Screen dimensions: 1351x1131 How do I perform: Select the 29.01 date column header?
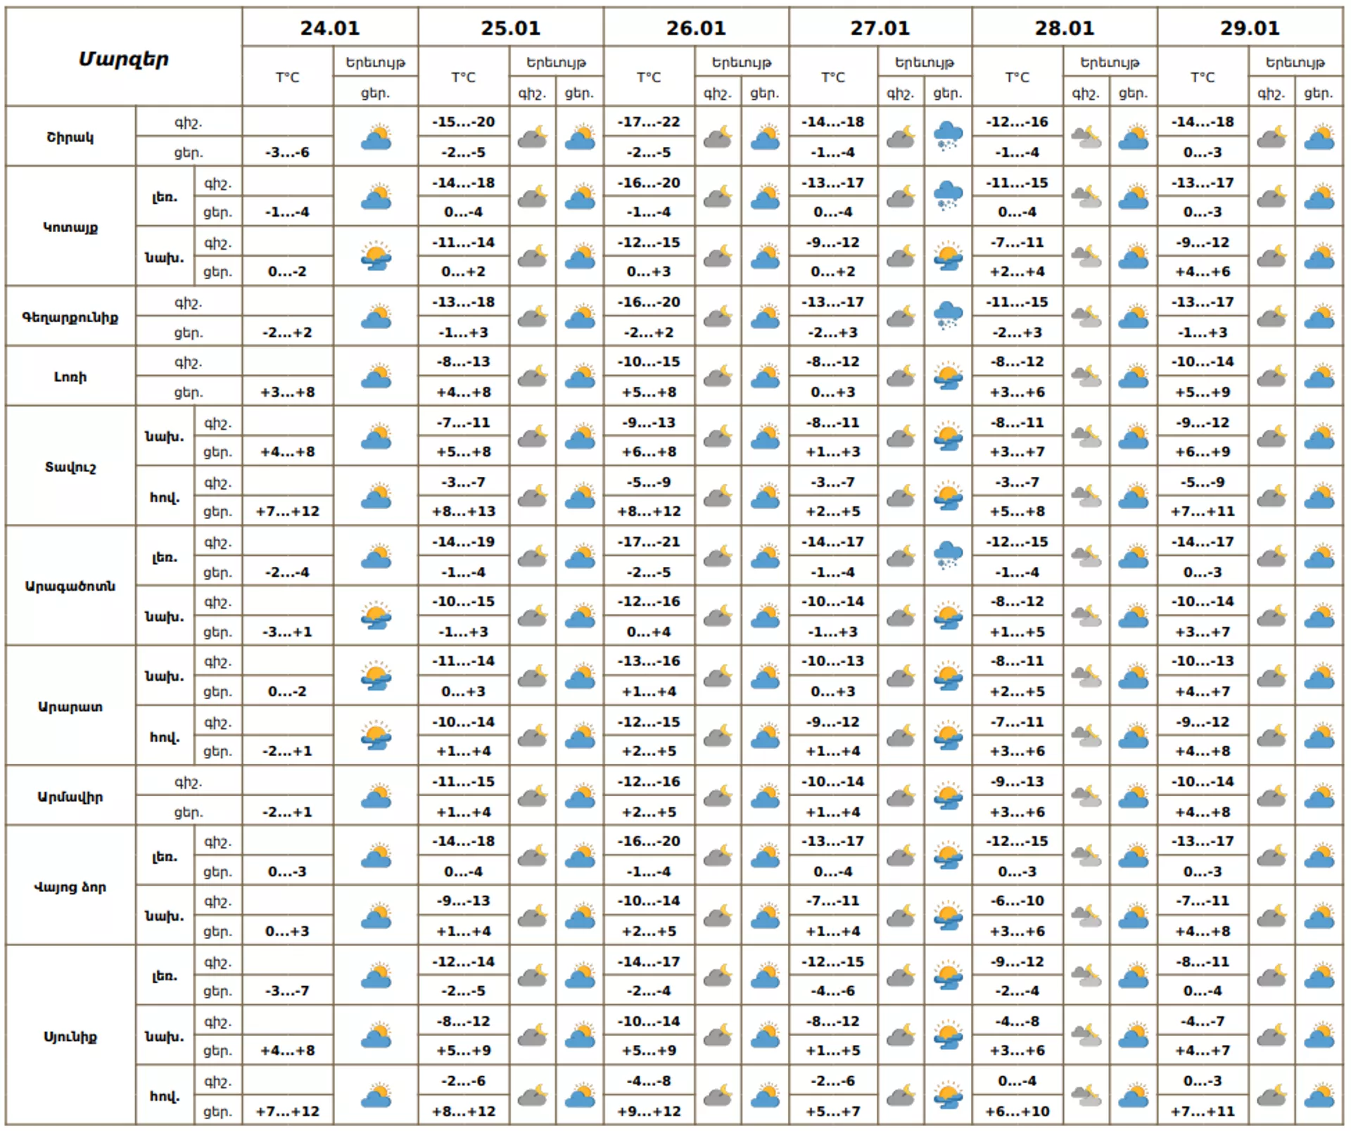(x=1250, y=28)
